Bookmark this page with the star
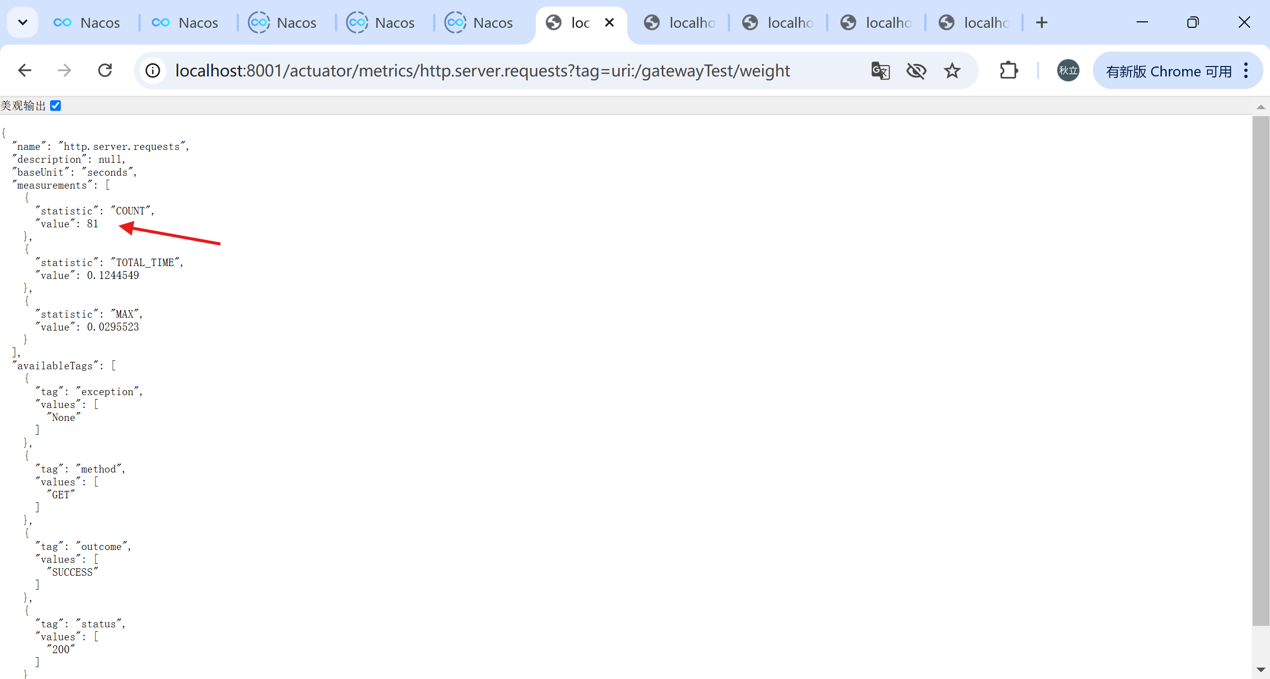Viewport: 1270px width, 679px height. click(x=952, y=70)
